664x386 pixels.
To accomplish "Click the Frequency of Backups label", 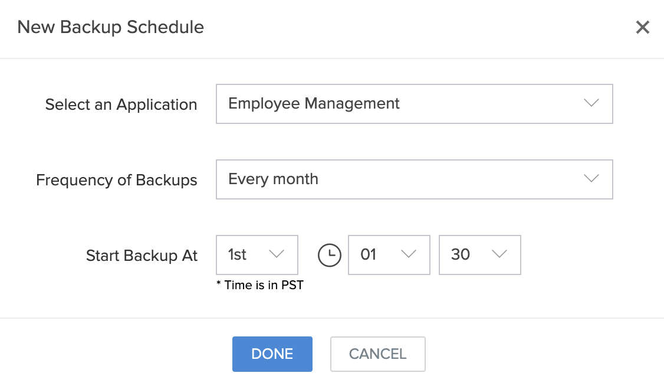I will [116, 181].
